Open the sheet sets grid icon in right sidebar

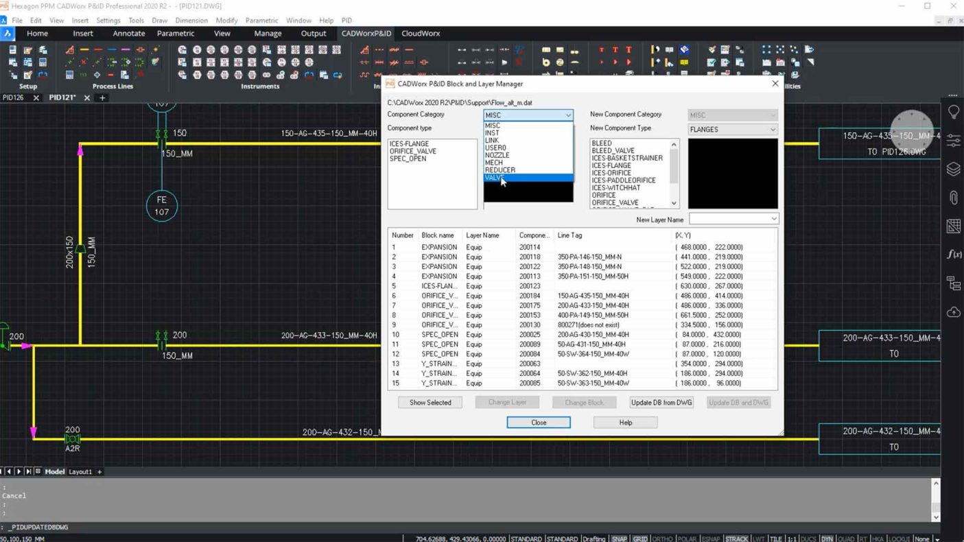pos(953,226)
